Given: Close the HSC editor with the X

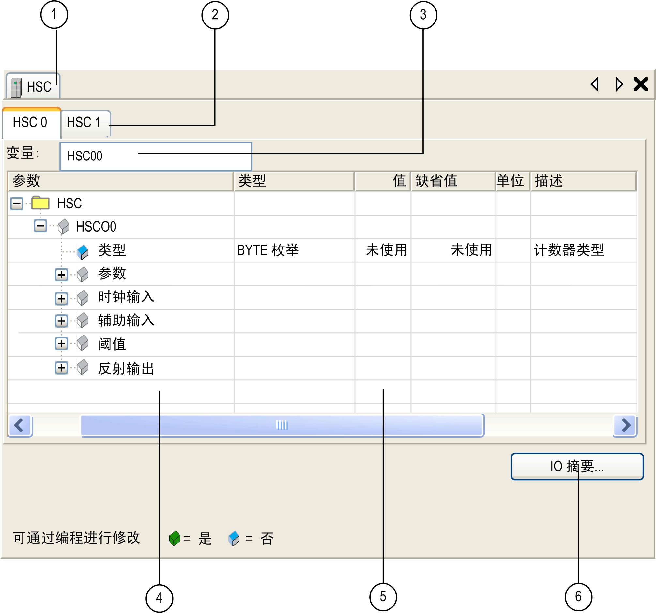Looking at the screenshot, I should tap(641, 84).
